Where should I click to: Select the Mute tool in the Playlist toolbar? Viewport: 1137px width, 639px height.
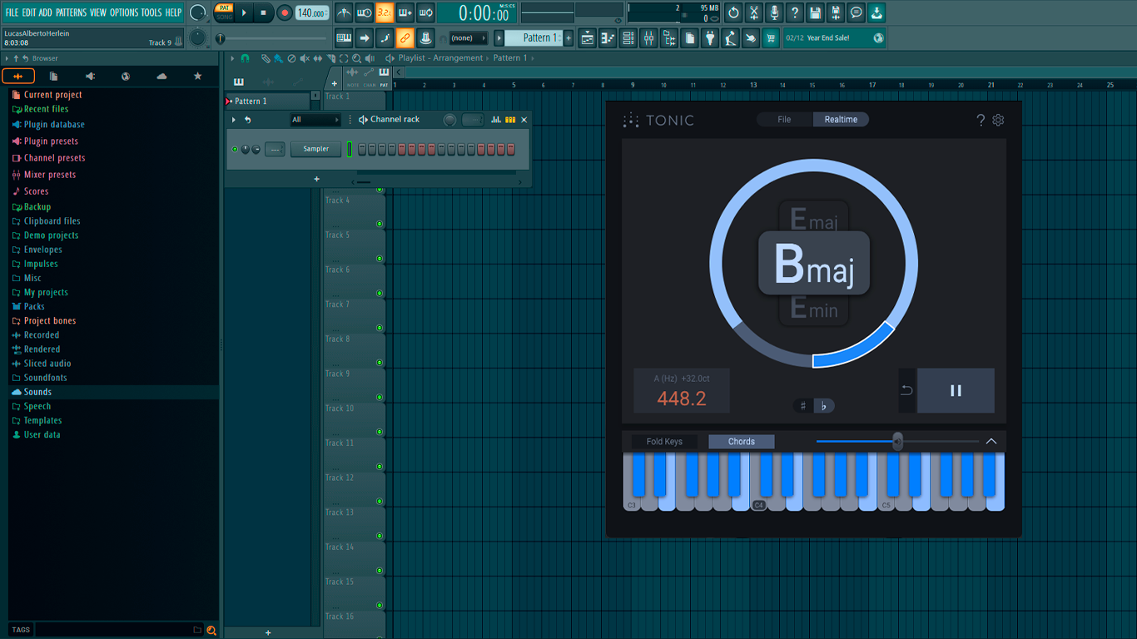point(305,58)
